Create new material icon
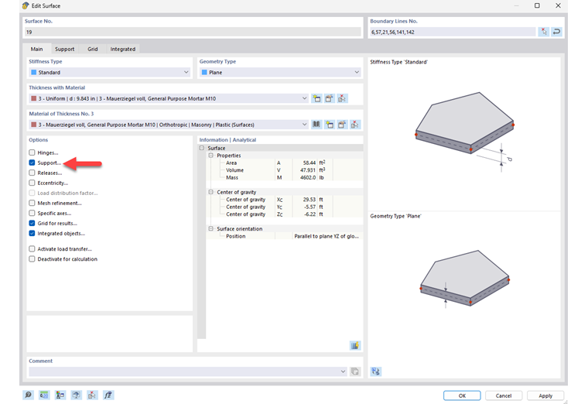Screen dimensions: 588x404 (x=330, y=125)
